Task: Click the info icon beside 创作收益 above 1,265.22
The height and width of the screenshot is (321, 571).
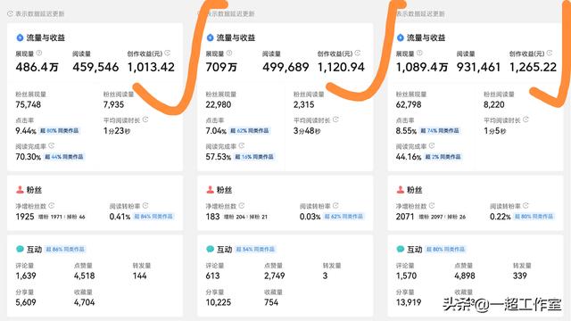Action: 550,53
